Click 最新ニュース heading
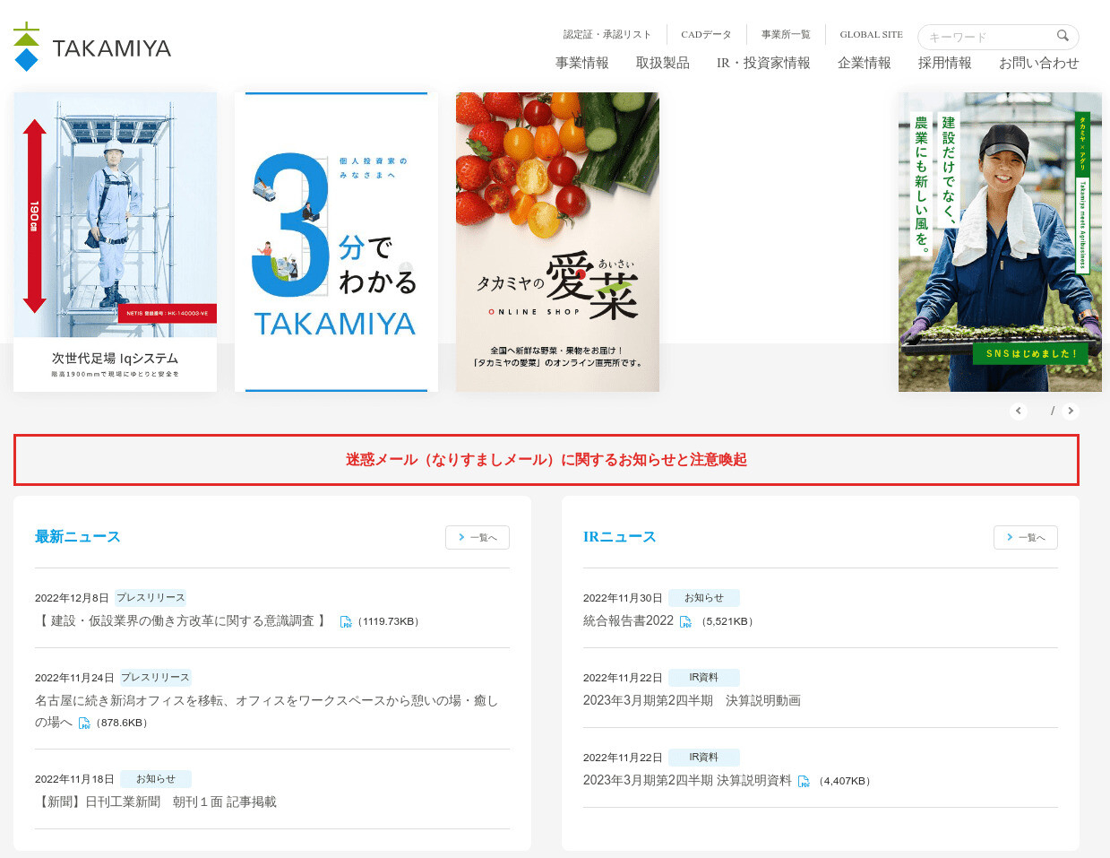 [x=77, y=536]
